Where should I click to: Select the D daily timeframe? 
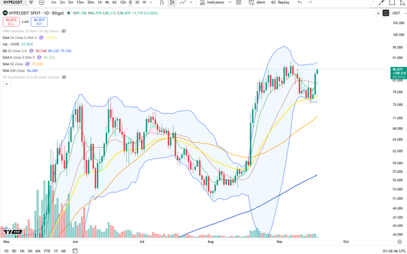130,2
